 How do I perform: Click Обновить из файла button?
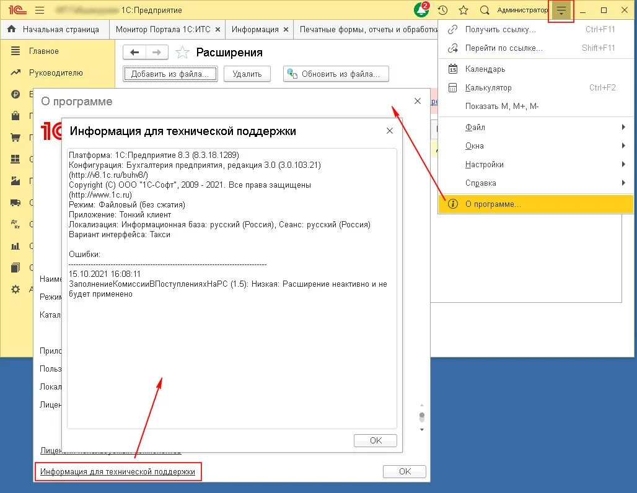coord(336,74)
